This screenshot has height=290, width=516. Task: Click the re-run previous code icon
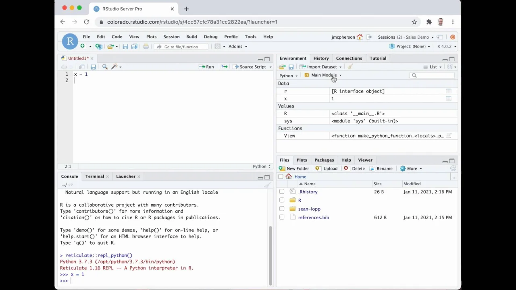tap(224, 67)
